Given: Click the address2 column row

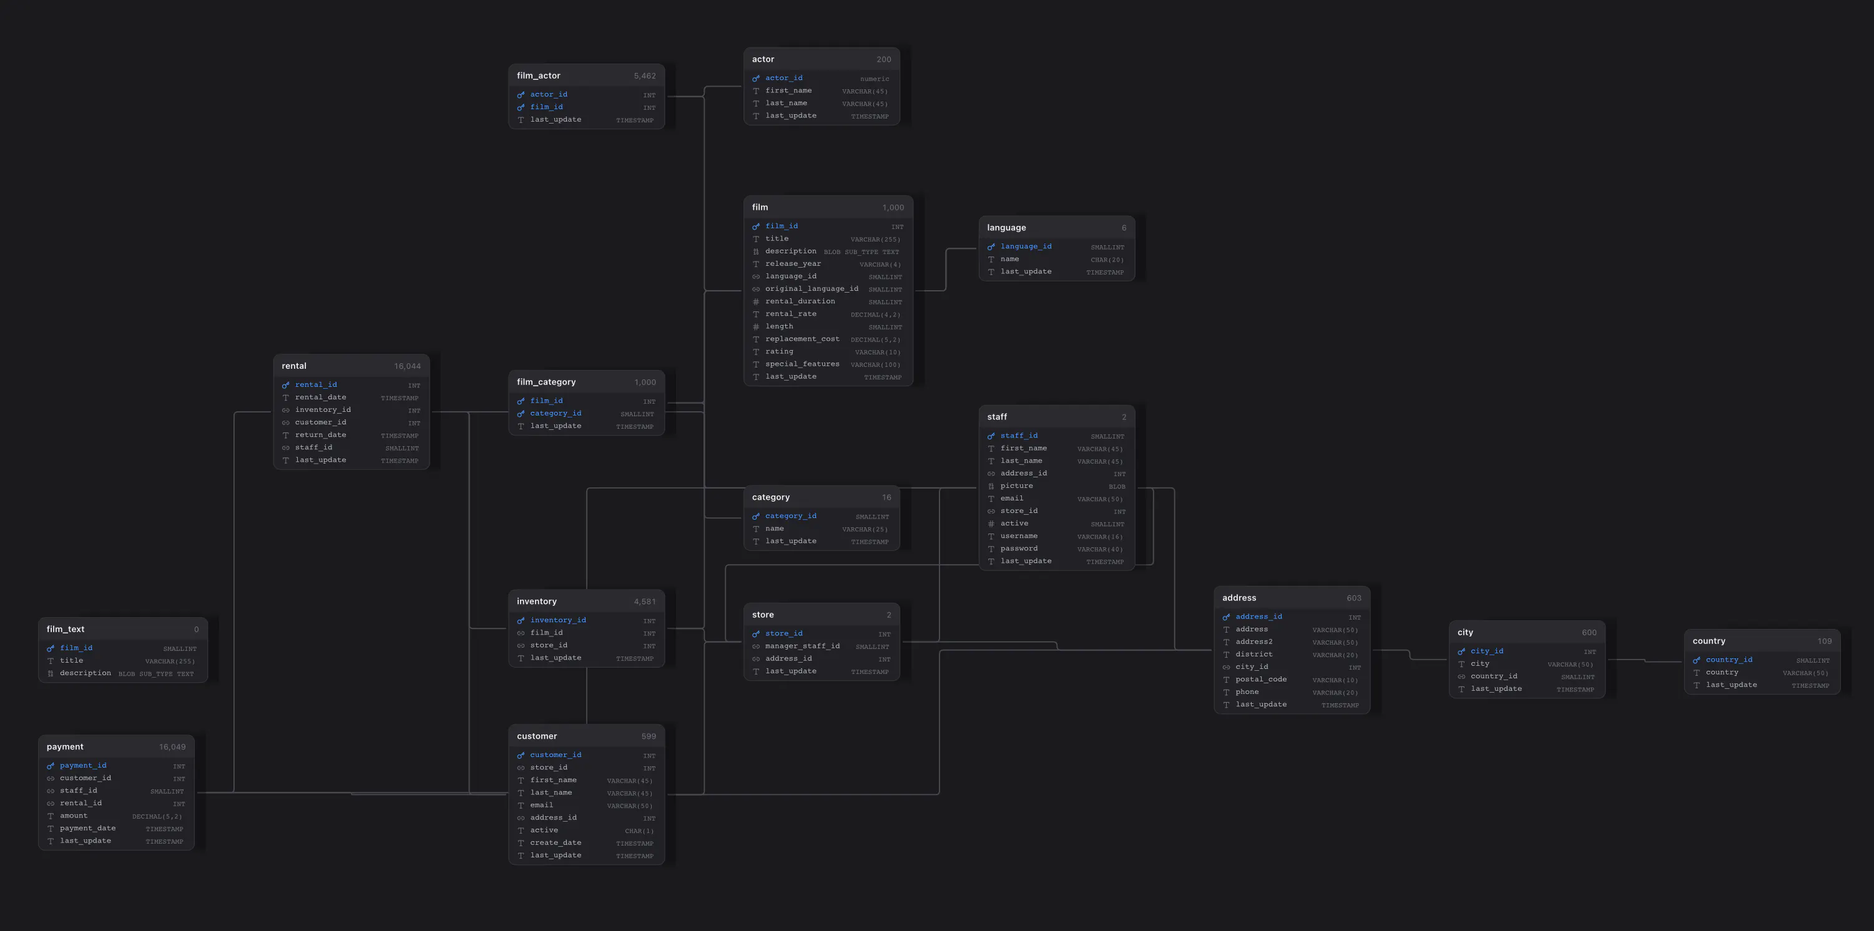Looking at the screenshot, I should (x=1292, y=642).
